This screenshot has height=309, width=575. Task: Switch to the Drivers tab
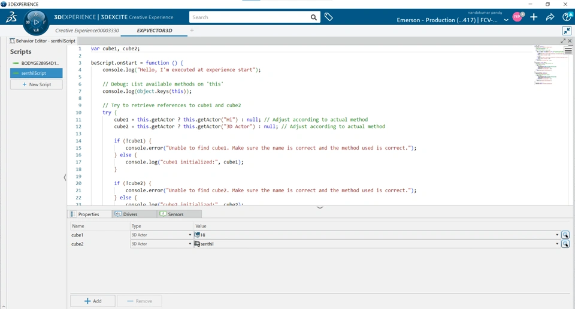click(x=130, y=214)
